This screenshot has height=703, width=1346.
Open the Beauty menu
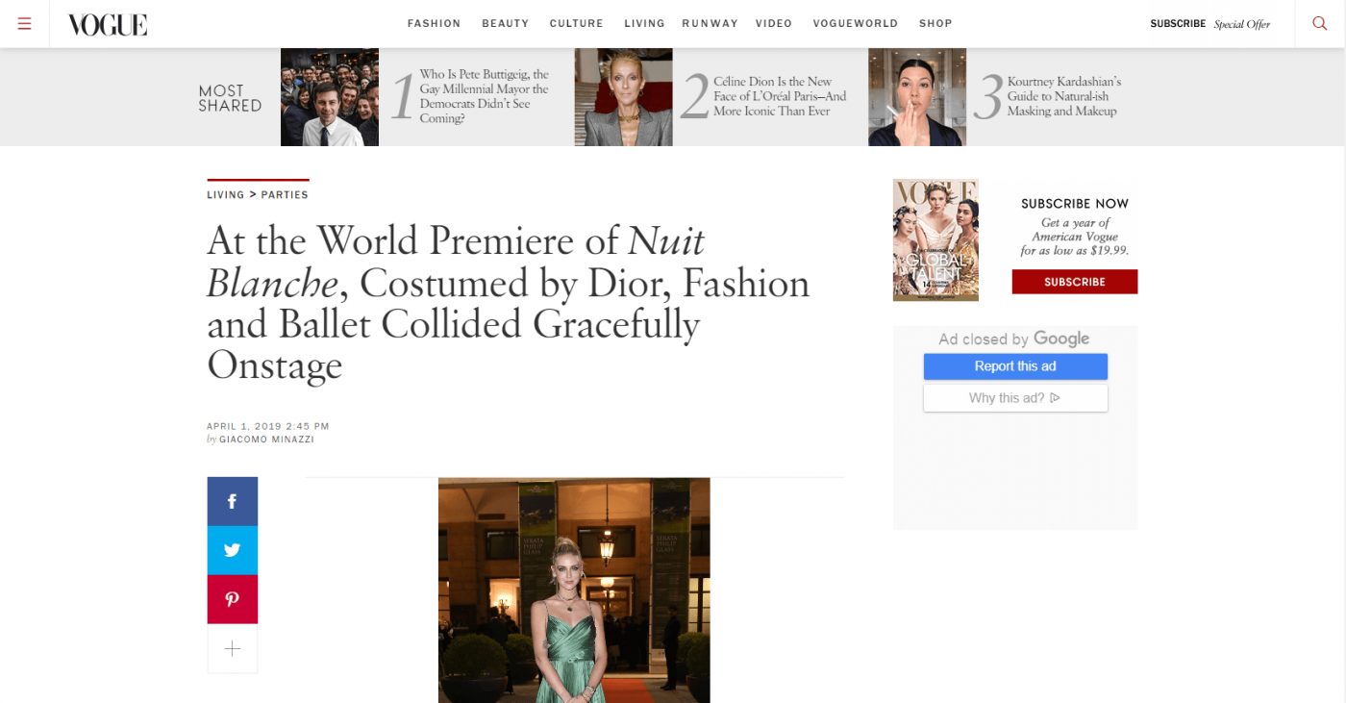tap(506, 24)
